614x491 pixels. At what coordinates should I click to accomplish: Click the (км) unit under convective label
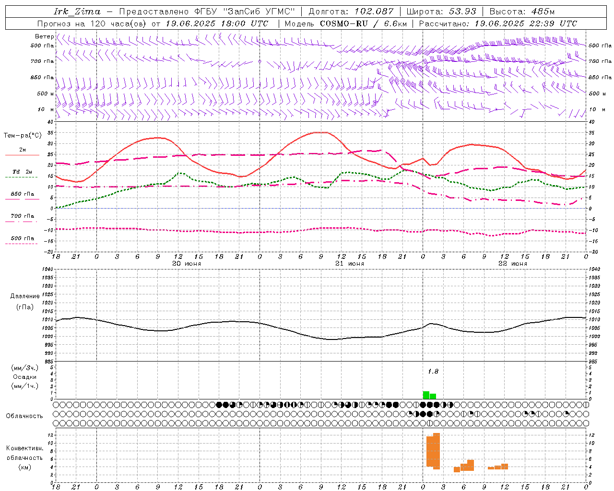(25, 467)
